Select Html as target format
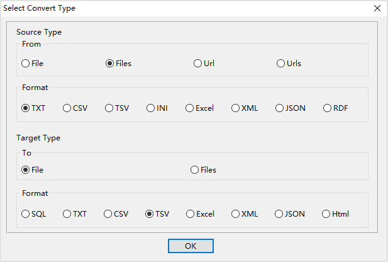The height and width of the screenshot is (262, 388). 326,214
